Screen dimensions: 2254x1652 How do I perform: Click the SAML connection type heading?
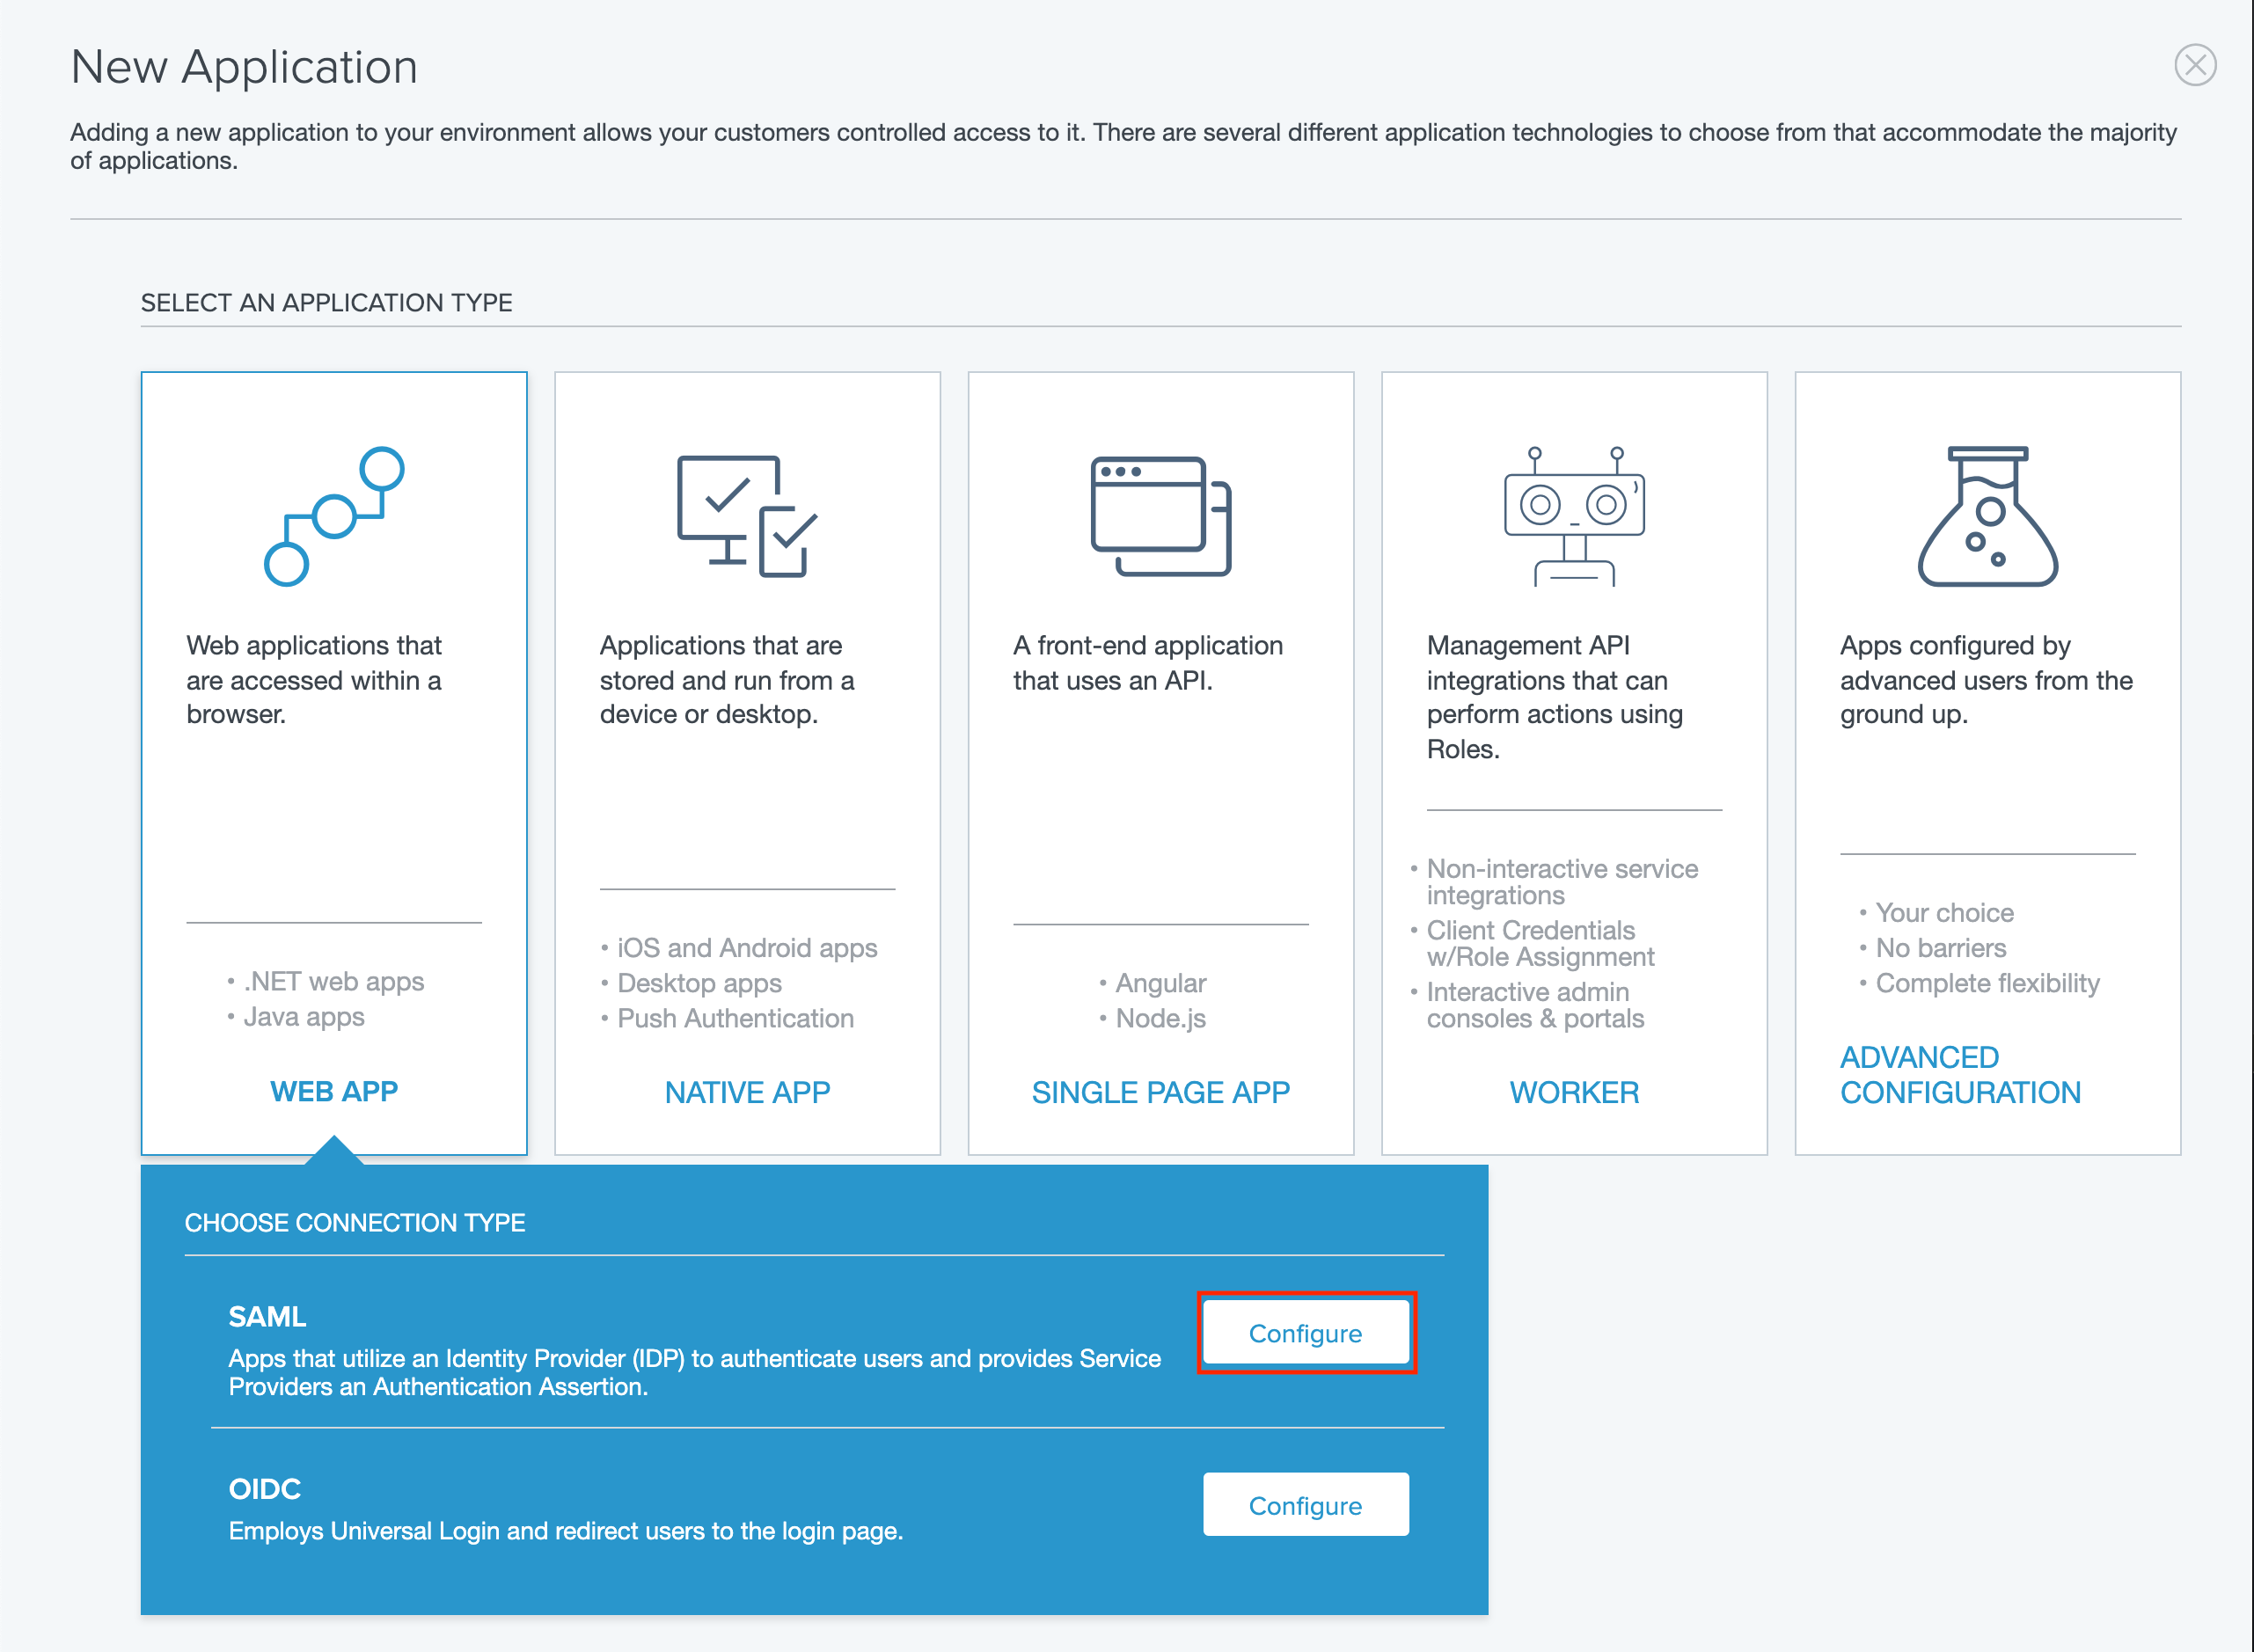pyautogui.click(x=267, y=1316)
